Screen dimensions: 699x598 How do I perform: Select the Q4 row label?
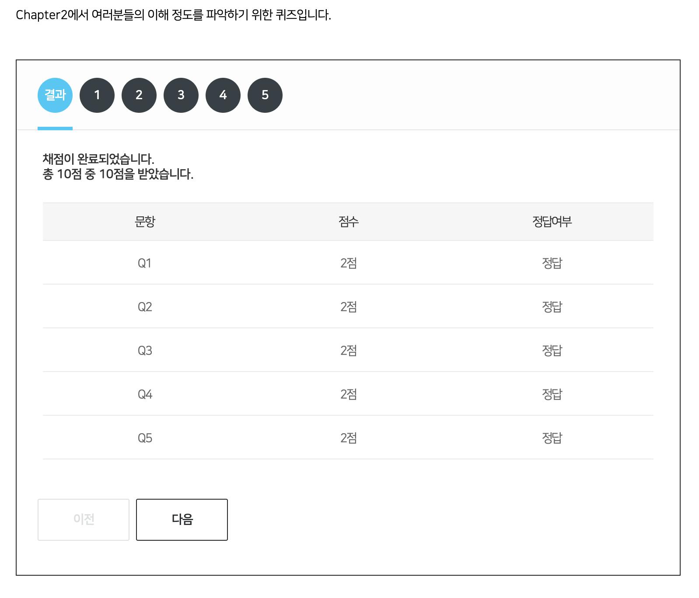[145, 394]
